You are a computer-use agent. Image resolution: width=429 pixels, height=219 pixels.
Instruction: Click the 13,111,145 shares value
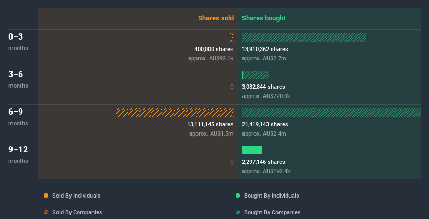click(x=210, y=124)
